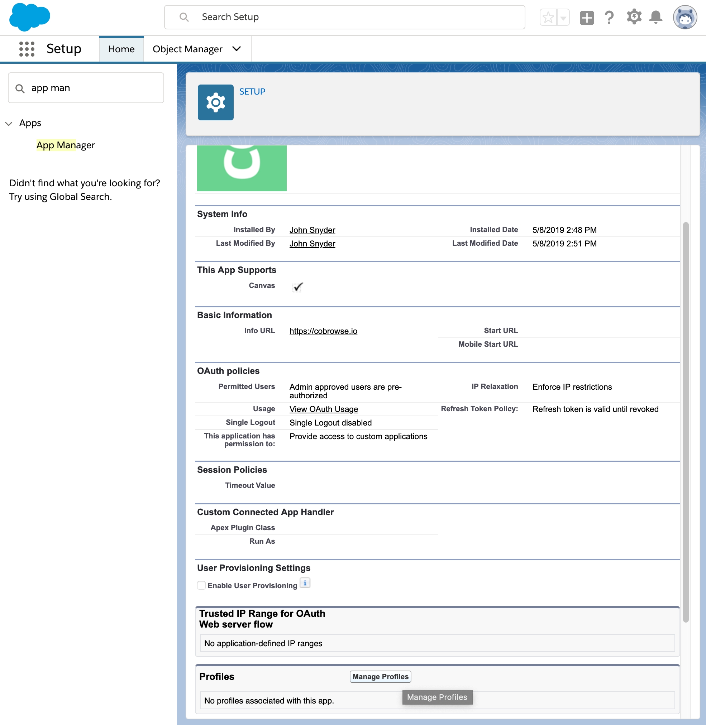Open the View OAuth Usage link
Viewport: 706px width, 725px height.
tap(324, 409)
